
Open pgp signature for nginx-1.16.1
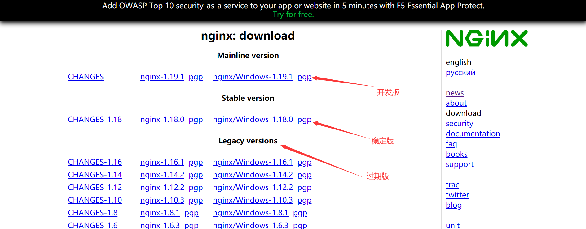pos(196,163)
